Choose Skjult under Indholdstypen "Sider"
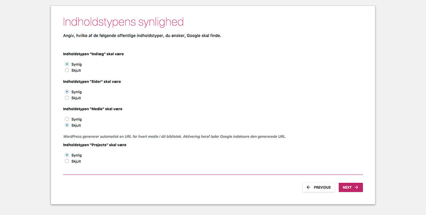Viewport: 426px width, 215px height. tap(67, 98)
